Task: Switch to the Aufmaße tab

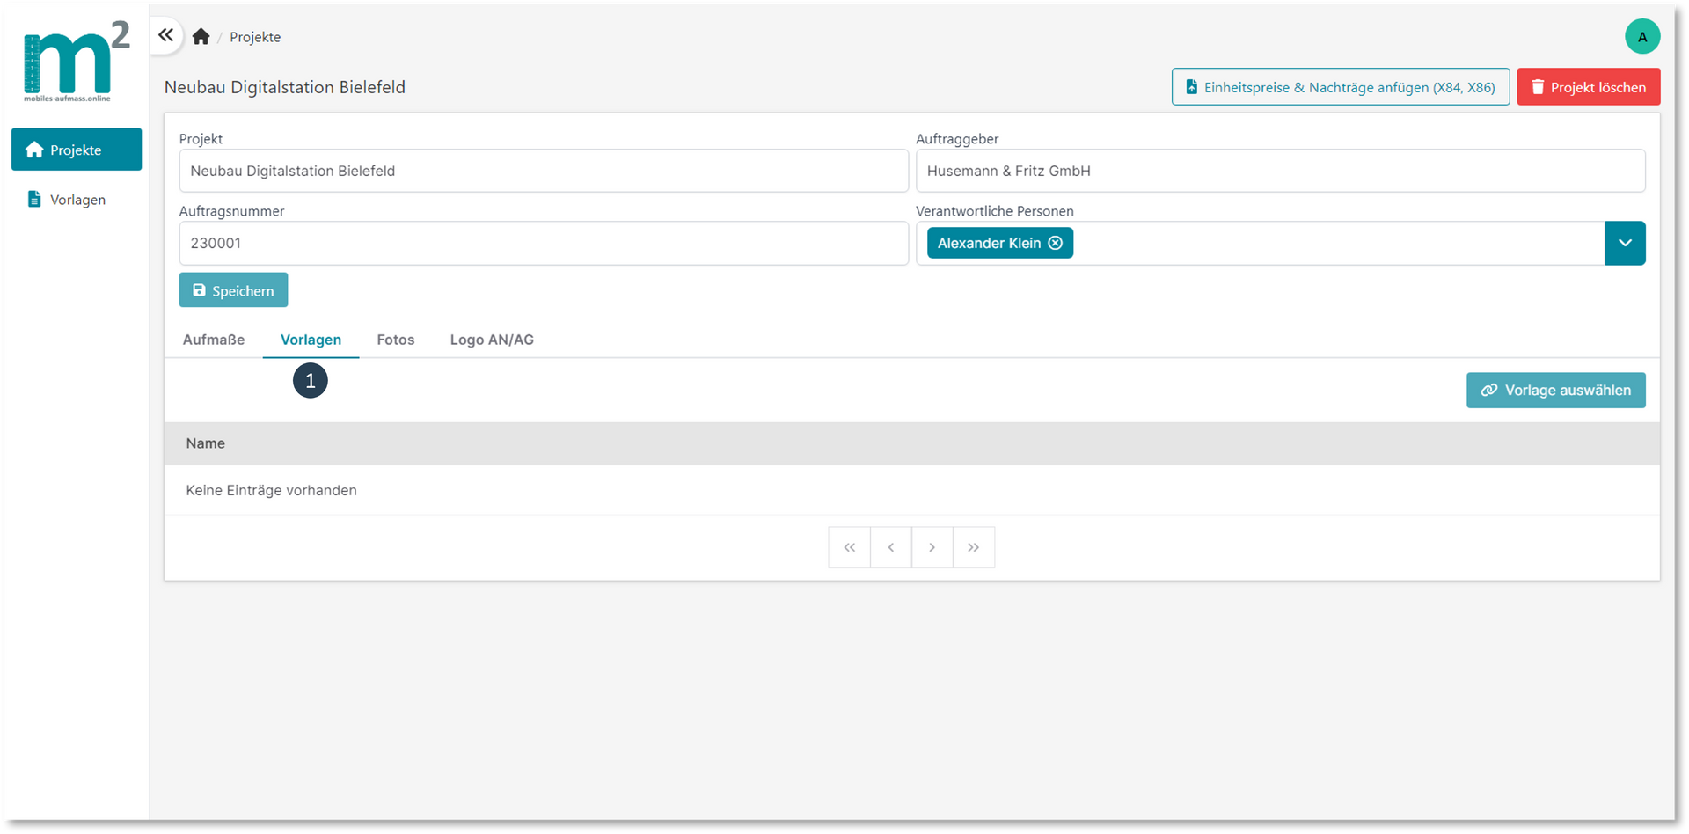Action: 214,340
